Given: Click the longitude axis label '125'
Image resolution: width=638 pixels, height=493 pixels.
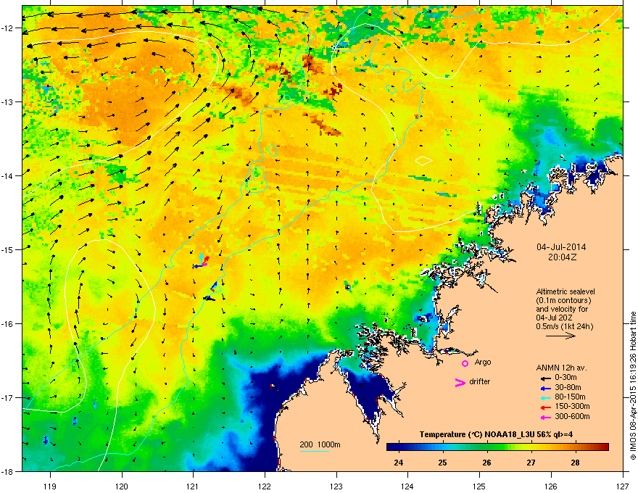Looking at the screenshot, I should (x=479, y=486).
